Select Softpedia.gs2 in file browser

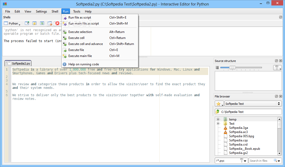(x=238, y=153)
